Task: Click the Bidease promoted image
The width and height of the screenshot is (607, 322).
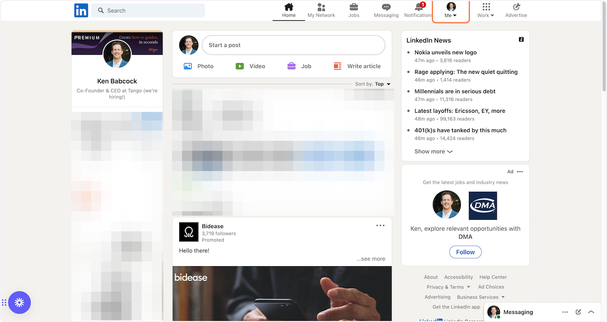Action: coord(282,294)
